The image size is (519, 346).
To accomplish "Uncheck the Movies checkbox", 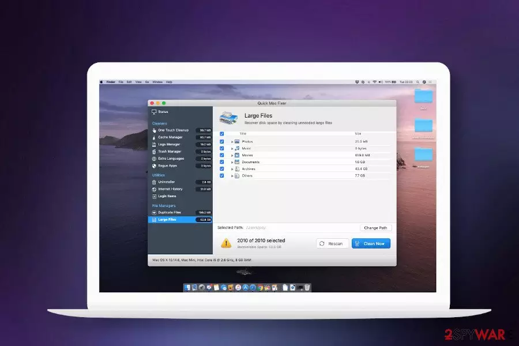I will [x=222, y=155].
